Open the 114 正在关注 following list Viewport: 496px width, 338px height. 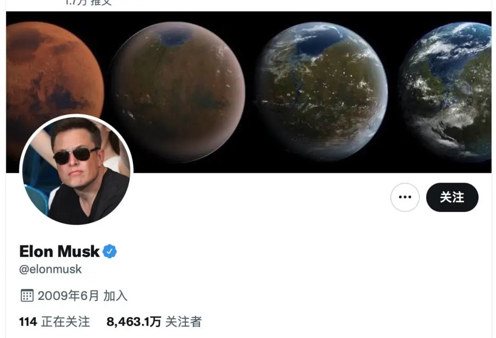[x=54, y=321]
